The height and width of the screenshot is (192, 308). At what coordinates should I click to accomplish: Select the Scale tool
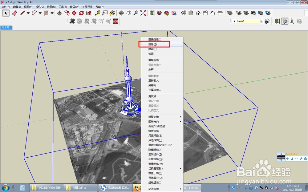[89, 13]
